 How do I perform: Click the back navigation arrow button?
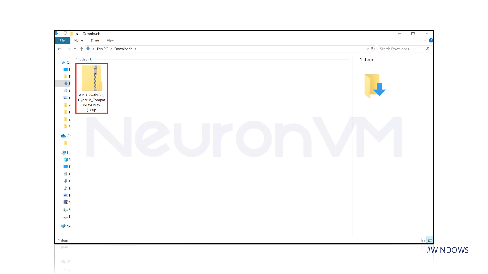tap(59, 48)
